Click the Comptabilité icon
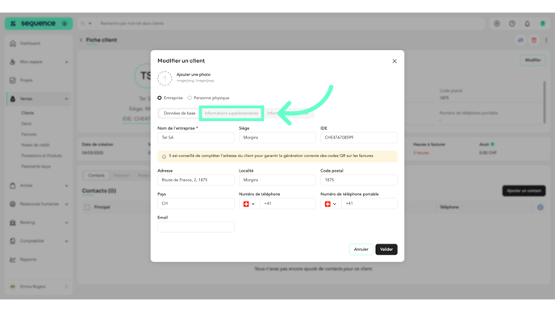 [13, 241]
